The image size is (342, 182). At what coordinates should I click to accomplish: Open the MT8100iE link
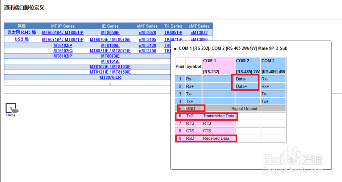(110, 45)
